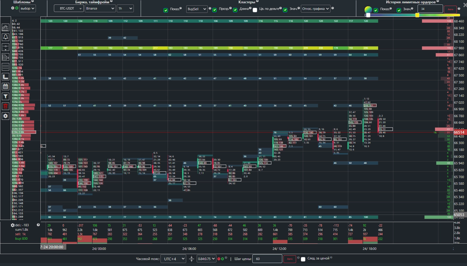
Task: Open the UTC+4 timezone dropdown
Action: [x=173, y=259]
